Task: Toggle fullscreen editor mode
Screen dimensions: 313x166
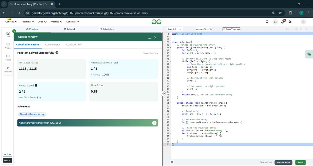Action: coord(306,29)
